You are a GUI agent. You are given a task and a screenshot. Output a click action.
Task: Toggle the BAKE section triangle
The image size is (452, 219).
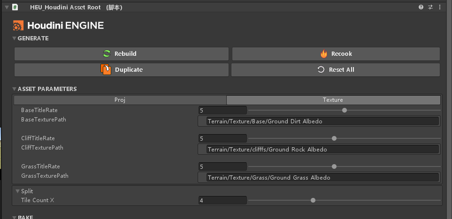[x=15, y=217]
